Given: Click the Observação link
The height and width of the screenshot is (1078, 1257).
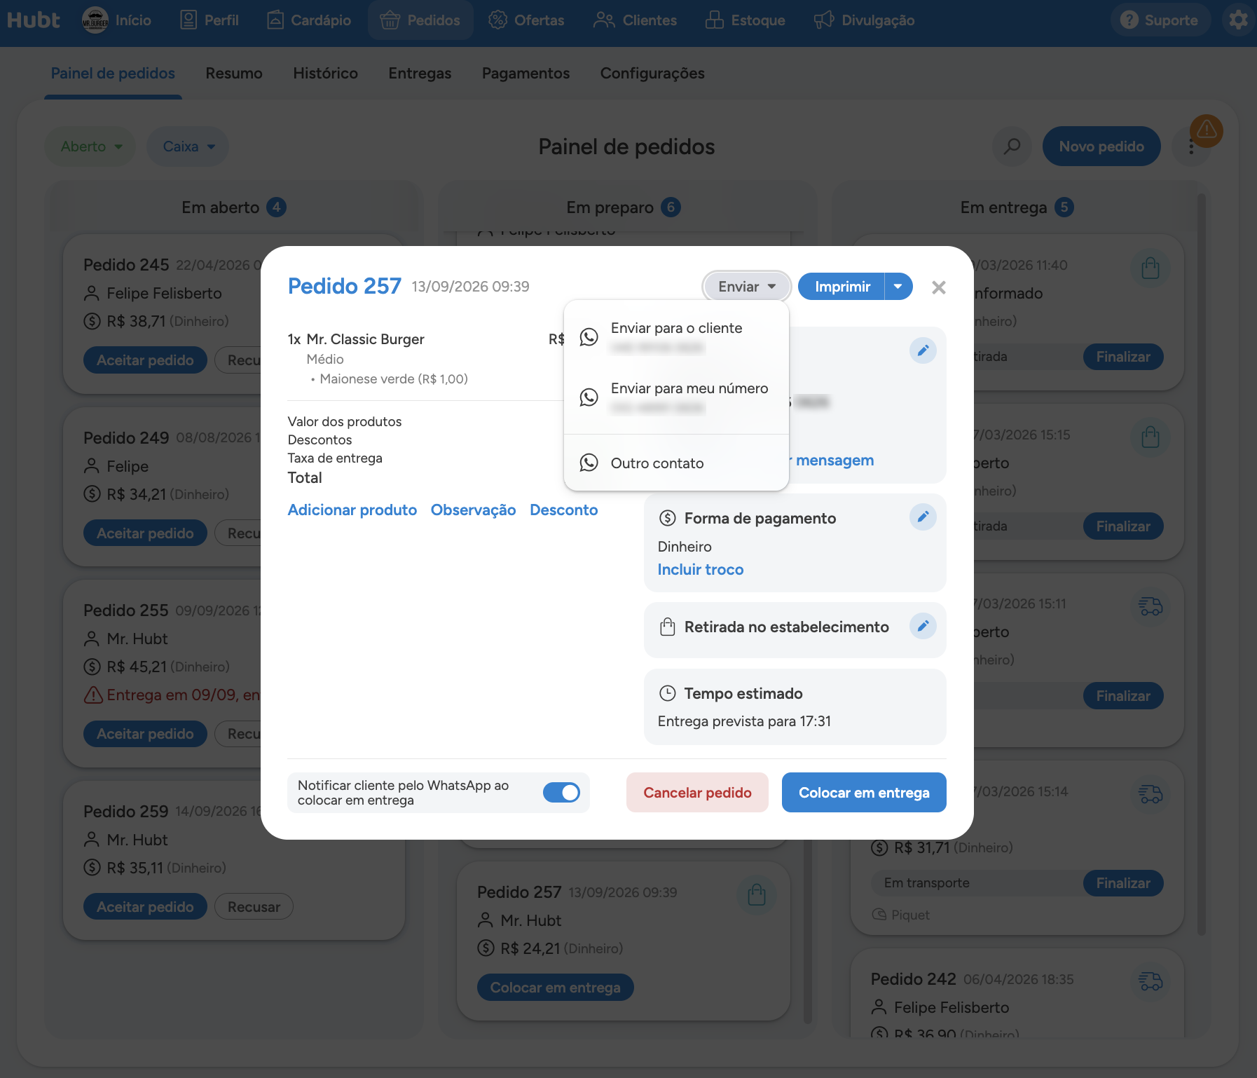Looking at the screenshot, I should click(473, 510).
